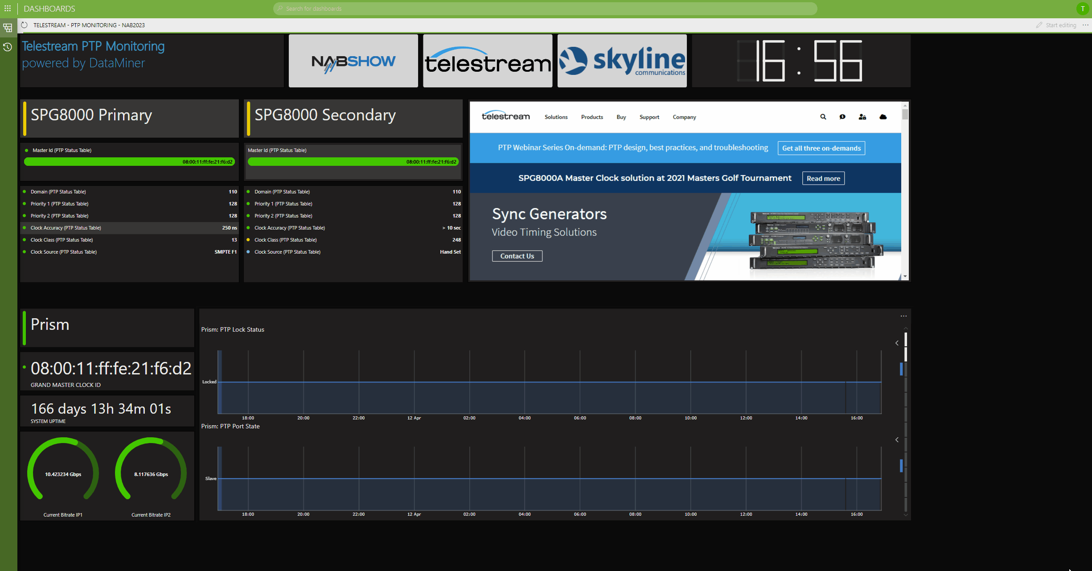Expand PTP Port State legend chevron
Viewport: 1092px width, 571px height.
click(x=897, y=440)
